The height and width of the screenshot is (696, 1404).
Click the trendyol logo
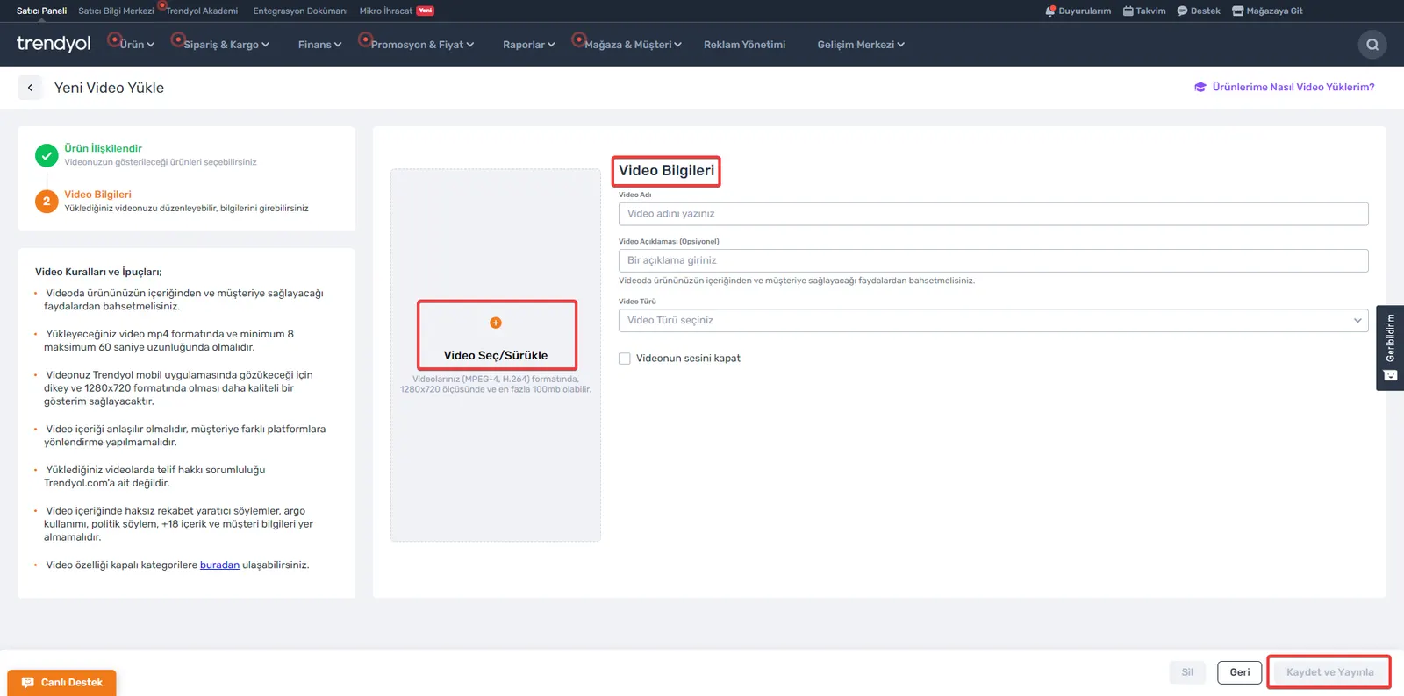54,44
